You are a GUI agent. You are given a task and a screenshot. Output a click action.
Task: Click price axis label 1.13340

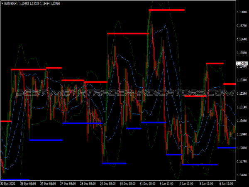pos(242,80)
